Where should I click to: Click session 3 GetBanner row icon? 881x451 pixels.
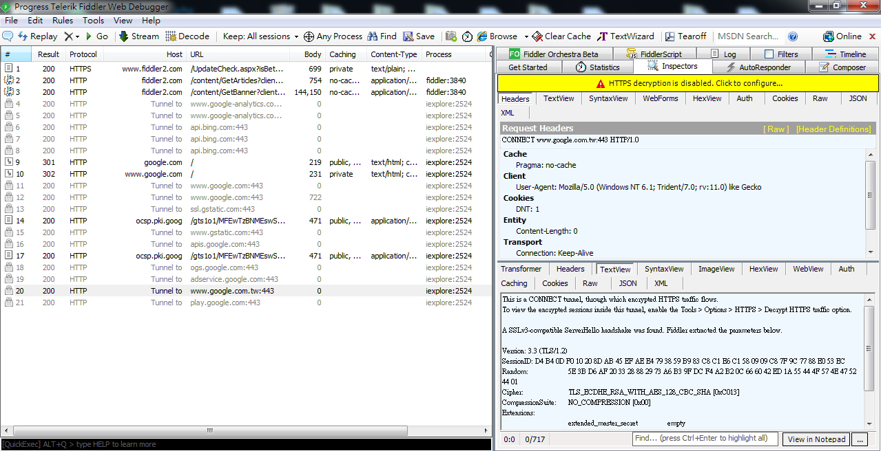pyautogui.click(x=10, y=92)
